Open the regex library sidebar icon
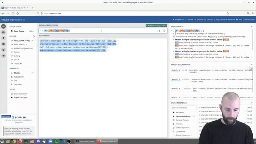This screenshot has width=256, height=144. click(4, 32)
